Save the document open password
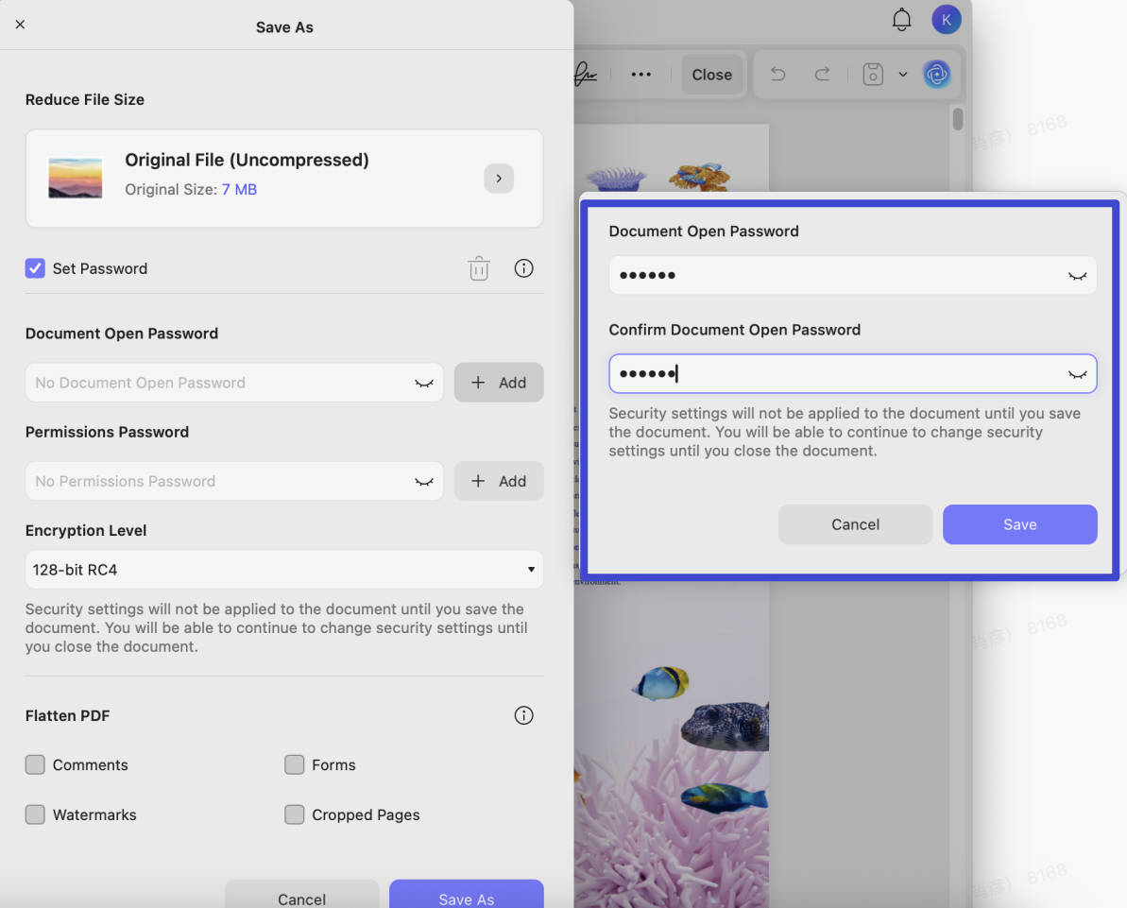The height and width of the screenshot is (908, 1127). [x=1020, y=524]
